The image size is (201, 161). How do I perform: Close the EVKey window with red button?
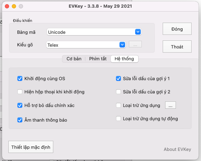pyautogui.click(x=7, y=6)
